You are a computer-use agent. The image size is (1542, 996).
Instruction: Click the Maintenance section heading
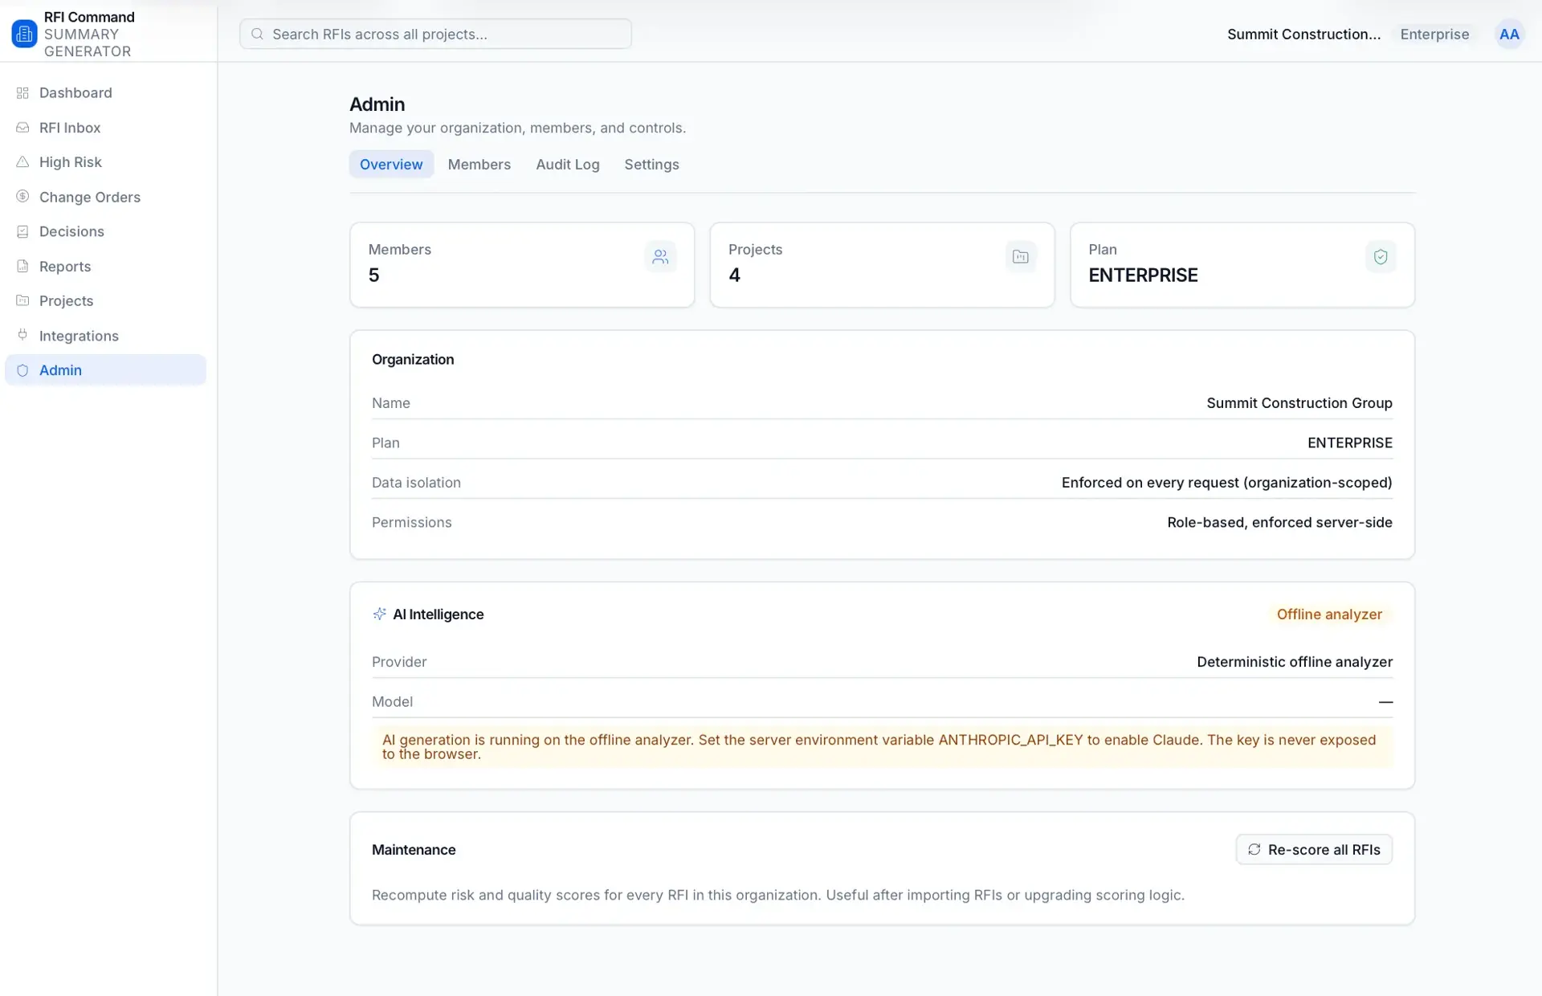click(x=414, y=849)
